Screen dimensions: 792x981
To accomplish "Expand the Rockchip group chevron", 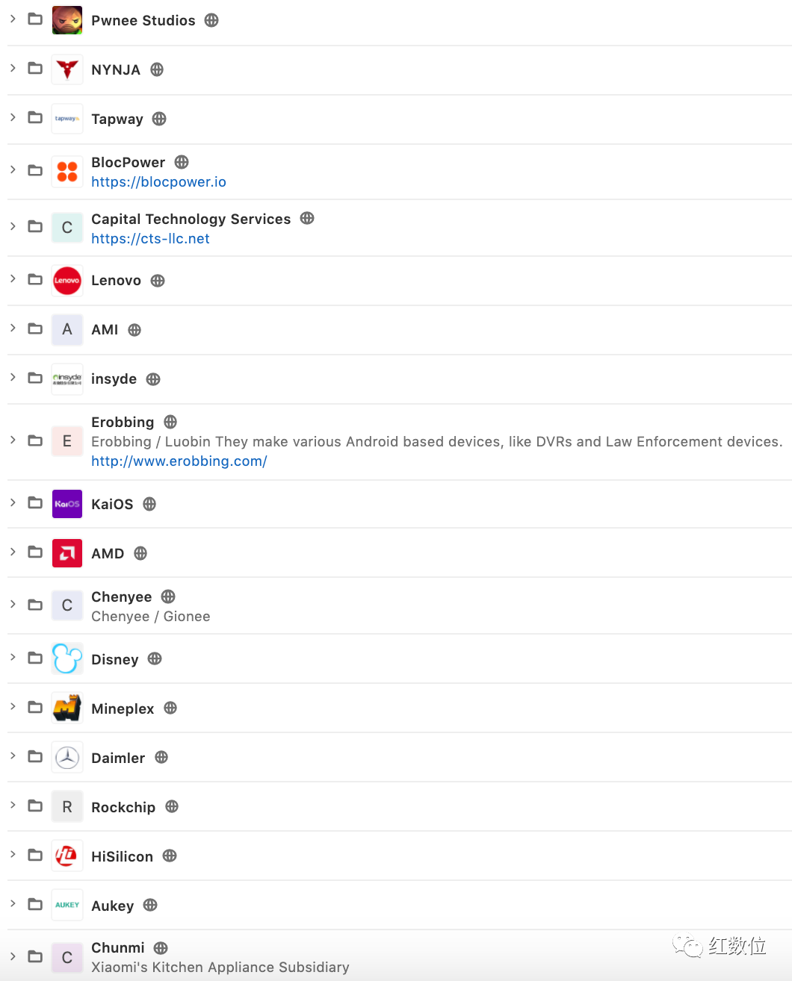I will pos(13,806).
